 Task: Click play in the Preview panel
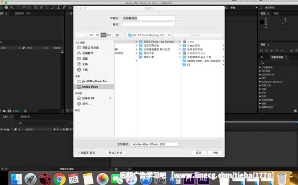pos(272,51)
